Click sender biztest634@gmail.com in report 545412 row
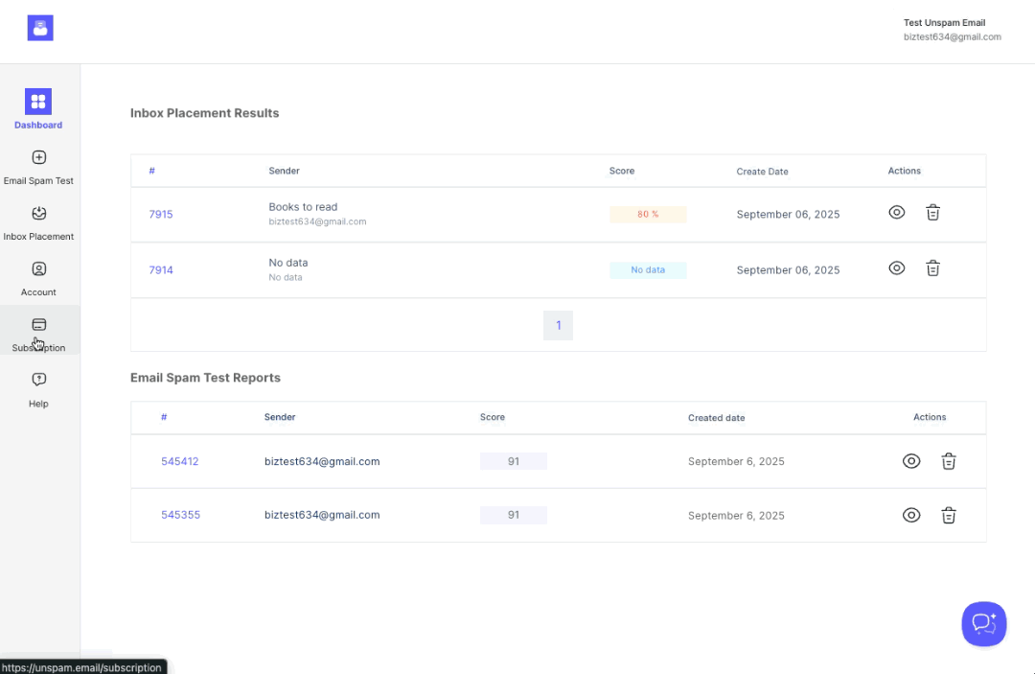The height and width of the screenshot is (674, 1035). (322, 461)
